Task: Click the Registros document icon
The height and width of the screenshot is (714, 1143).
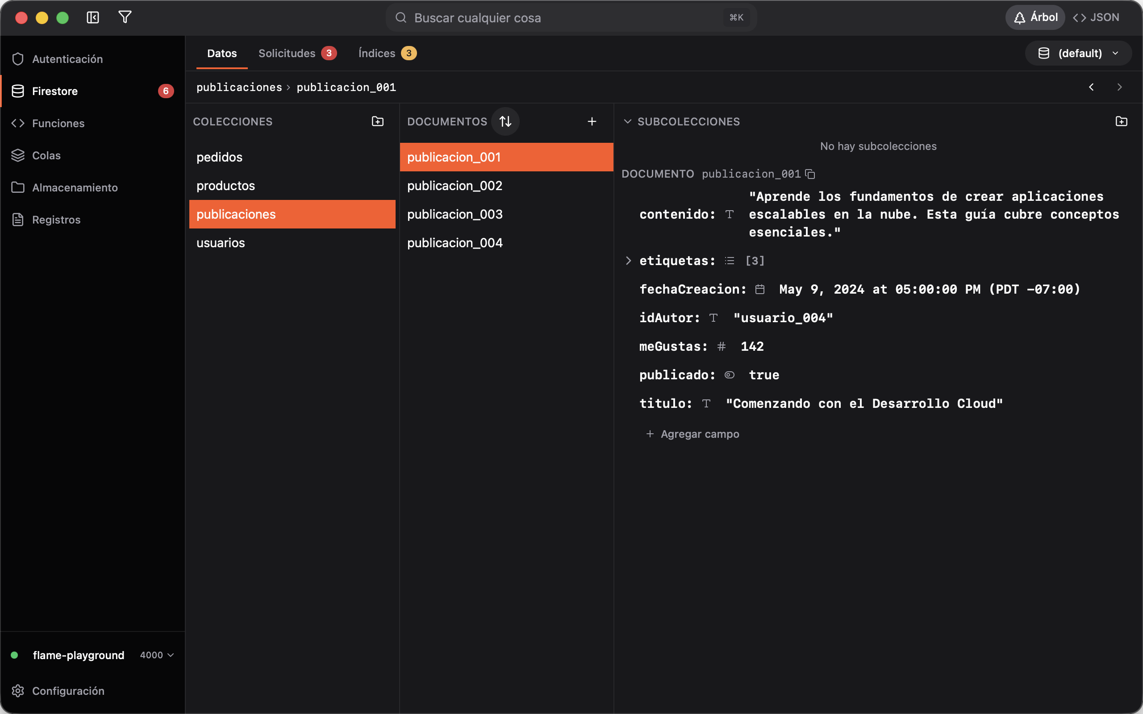Action: coord(18,220)
